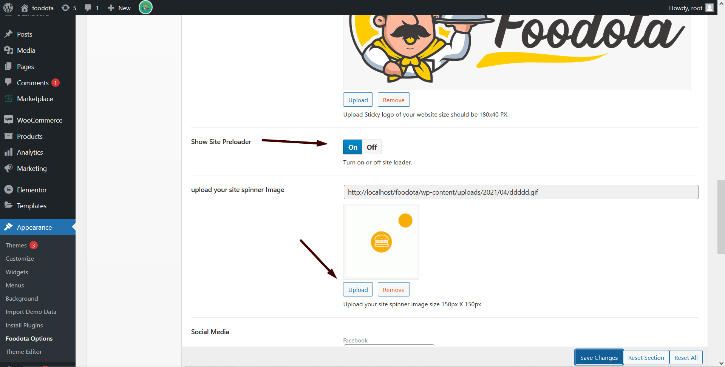Click the Elementor icon in sidebar
The height and width of the screenshot is (367, 725).
click(8, 190)
